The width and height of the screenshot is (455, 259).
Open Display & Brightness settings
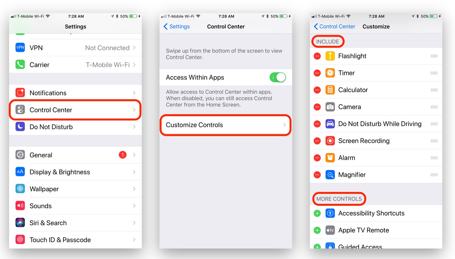75,172
